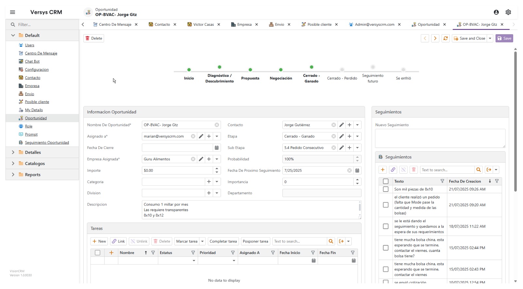Clear the Asignado a field value

point(193,137)
